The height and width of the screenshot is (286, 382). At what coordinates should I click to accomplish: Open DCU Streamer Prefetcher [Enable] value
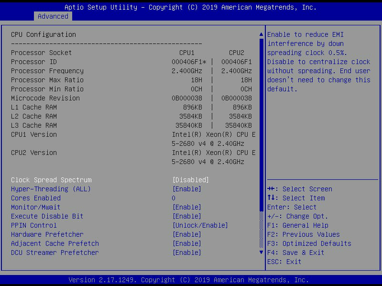point(186,253)
